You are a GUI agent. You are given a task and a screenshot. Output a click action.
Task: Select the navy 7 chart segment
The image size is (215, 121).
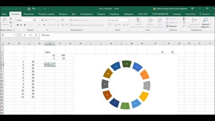(115, 103)
